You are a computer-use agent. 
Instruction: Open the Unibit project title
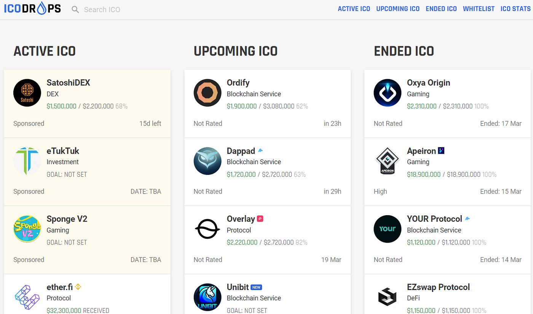(238, 287)
